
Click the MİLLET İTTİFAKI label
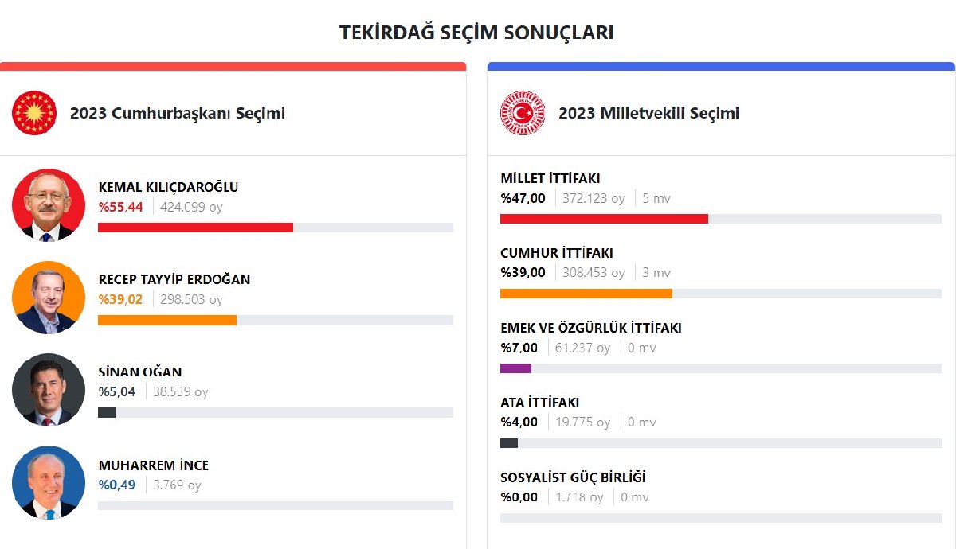550,178
